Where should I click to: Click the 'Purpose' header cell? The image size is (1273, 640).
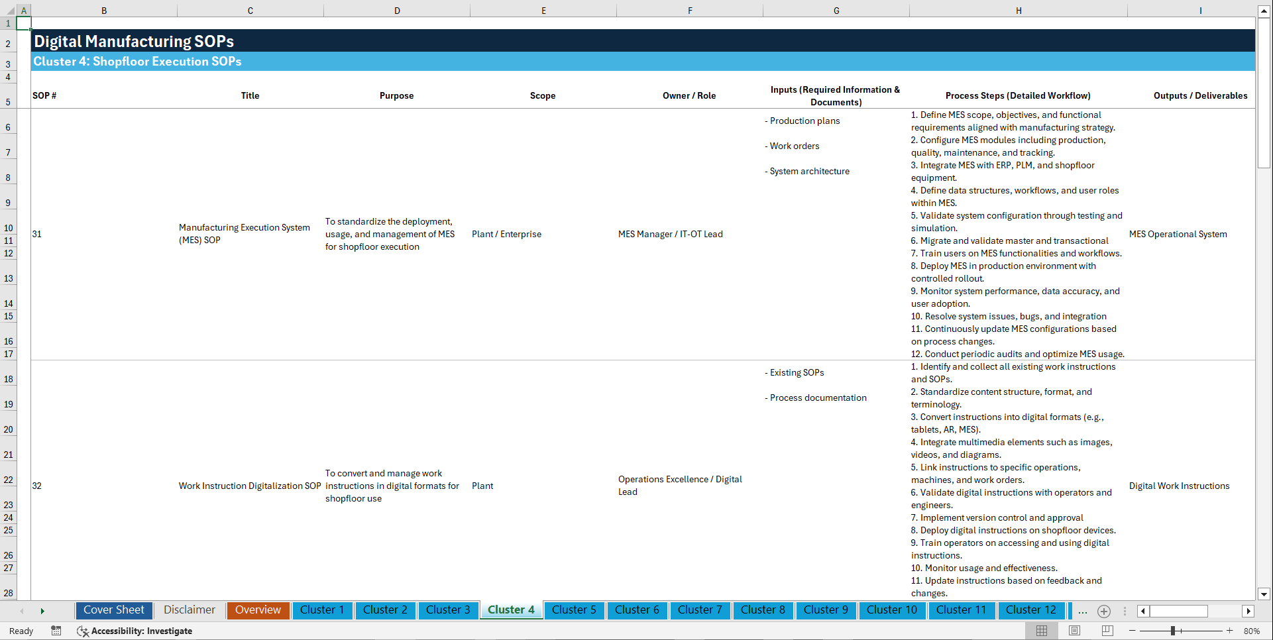pyautogui.click(x=396, y=95)
